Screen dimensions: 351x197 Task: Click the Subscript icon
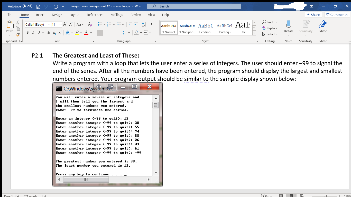point(54,33)
